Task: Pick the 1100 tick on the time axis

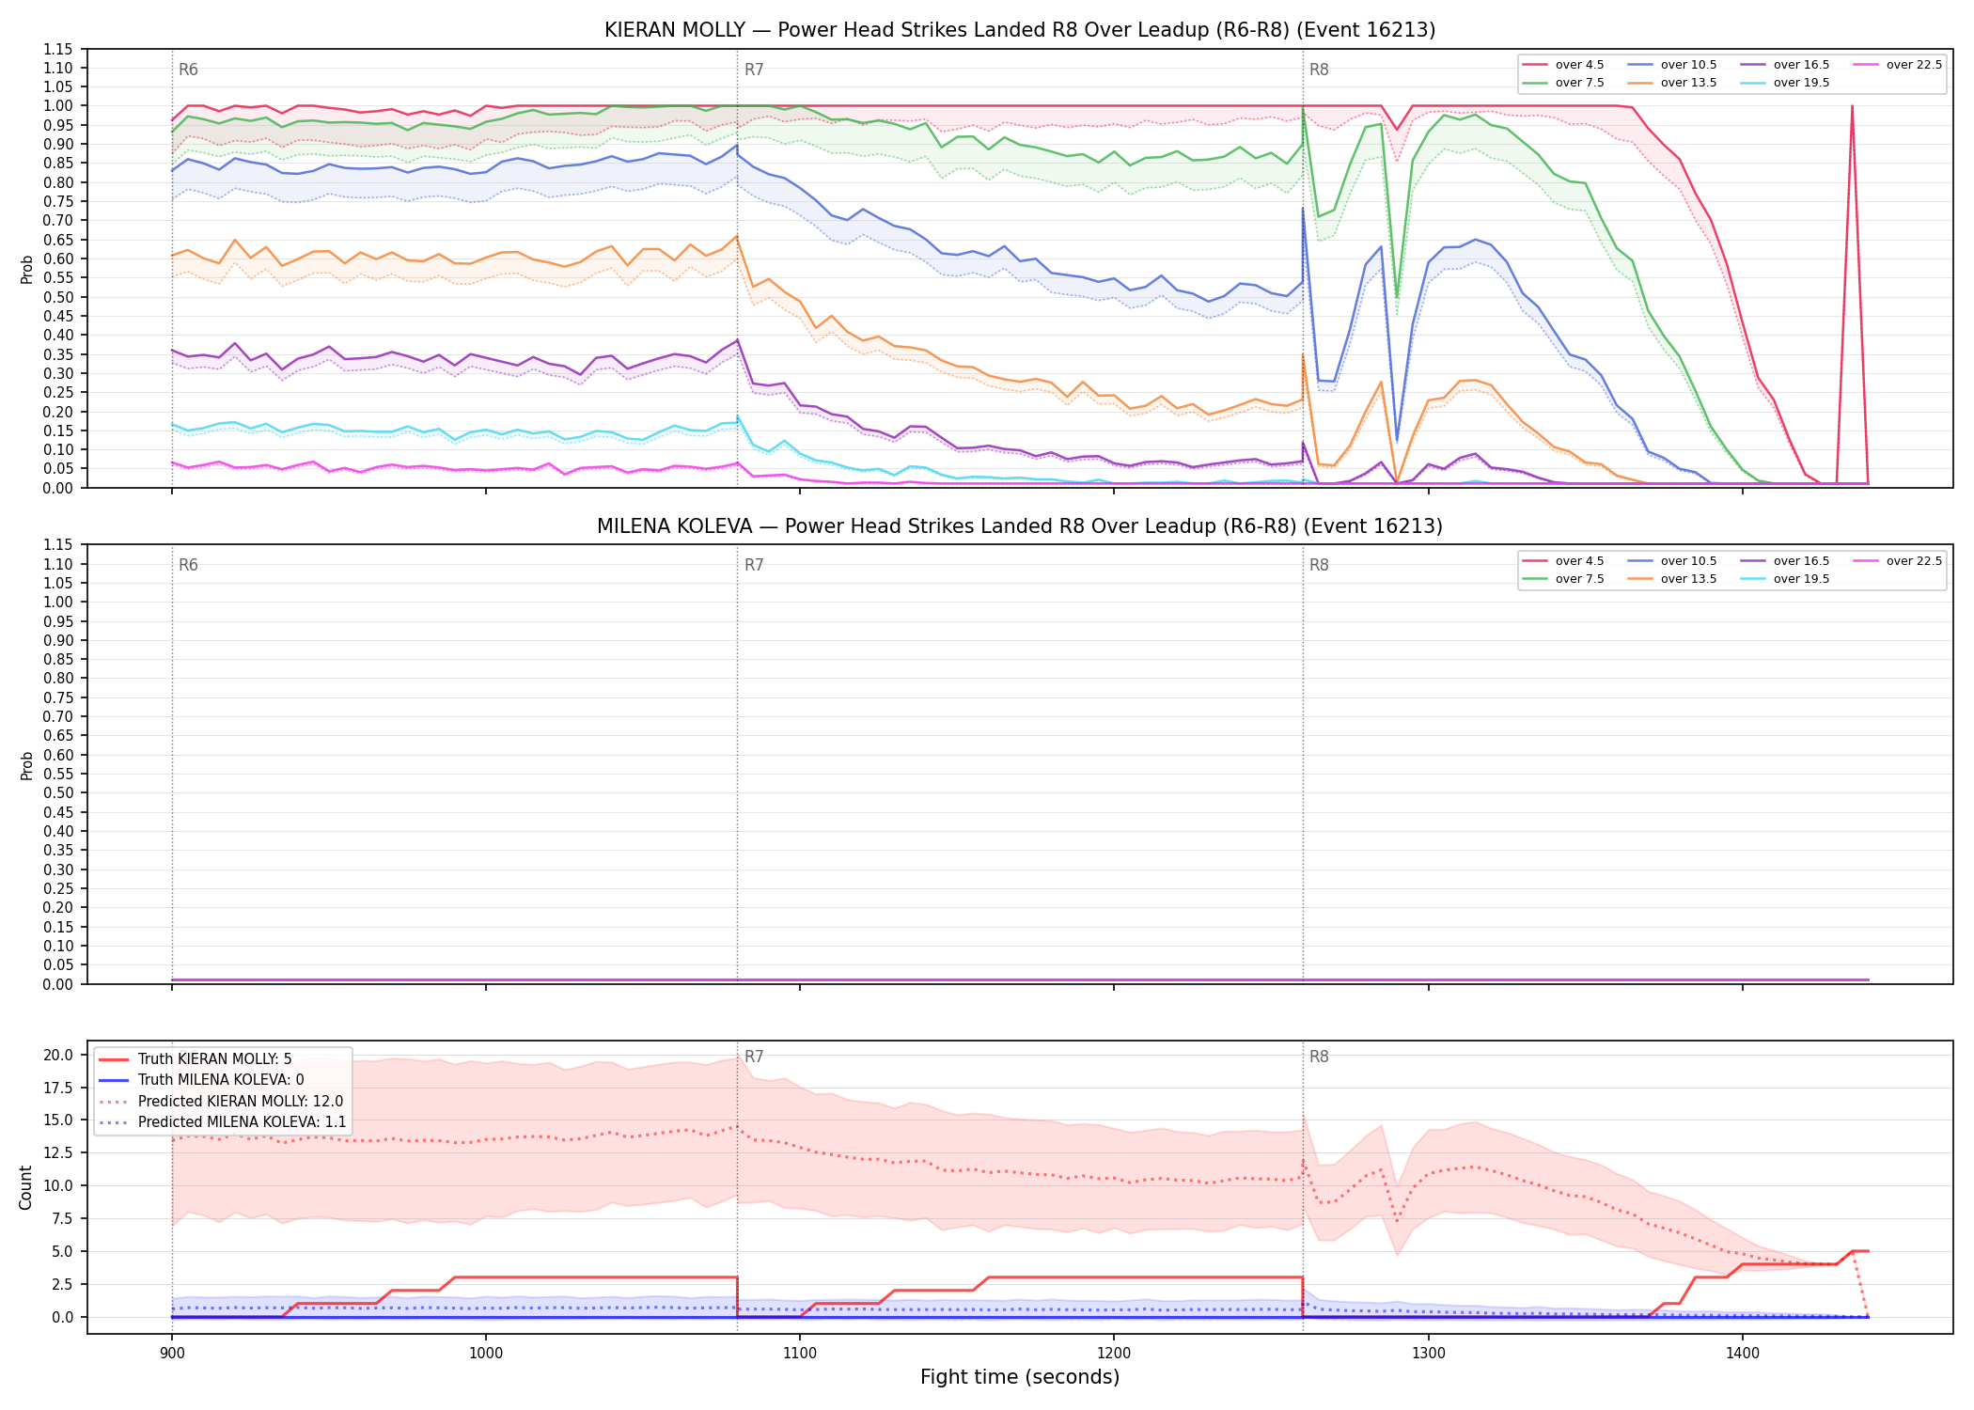Action: coord(799,1354)
